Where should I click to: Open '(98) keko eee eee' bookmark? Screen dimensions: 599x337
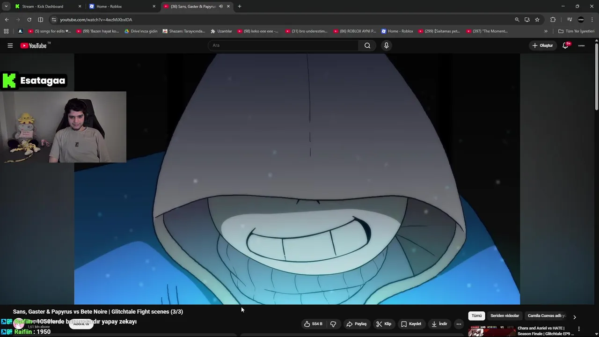coord(257,31)
